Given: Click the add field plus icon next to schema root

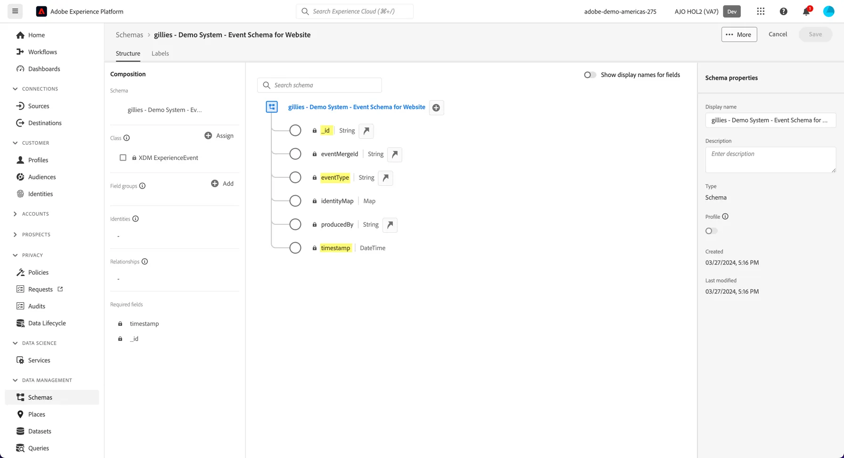Looking at the screenshot, I should (x=436, y=108).
